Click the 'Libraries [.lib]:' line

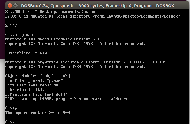[x=24, y=90]
